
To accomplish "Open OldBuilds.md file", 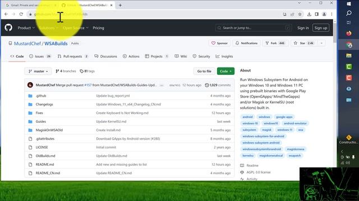I will pyautogui.click(x=45, y=156).
